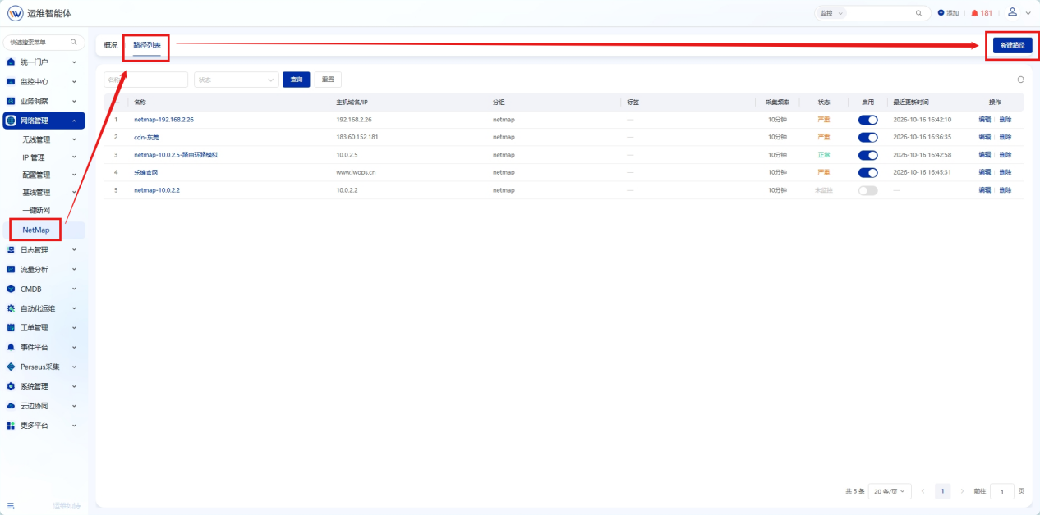
Task: Open the alert bell showing 181
Action: (x=975, y=13)
